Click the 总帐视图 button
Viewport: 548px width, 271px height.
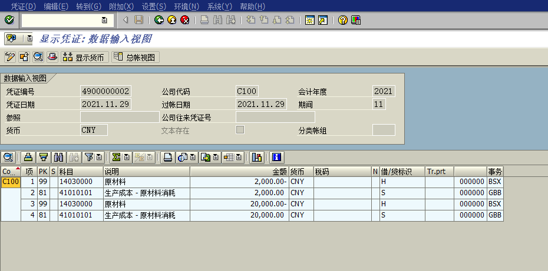[136, 57]
